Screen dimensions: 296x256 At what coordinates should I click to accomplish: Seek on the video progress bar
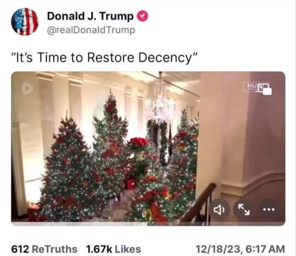[x=148, y=224]
